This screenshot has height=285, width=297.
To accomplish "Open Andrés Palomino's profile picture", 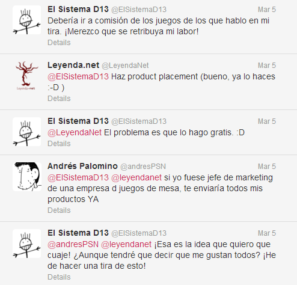I will [27, 177].
